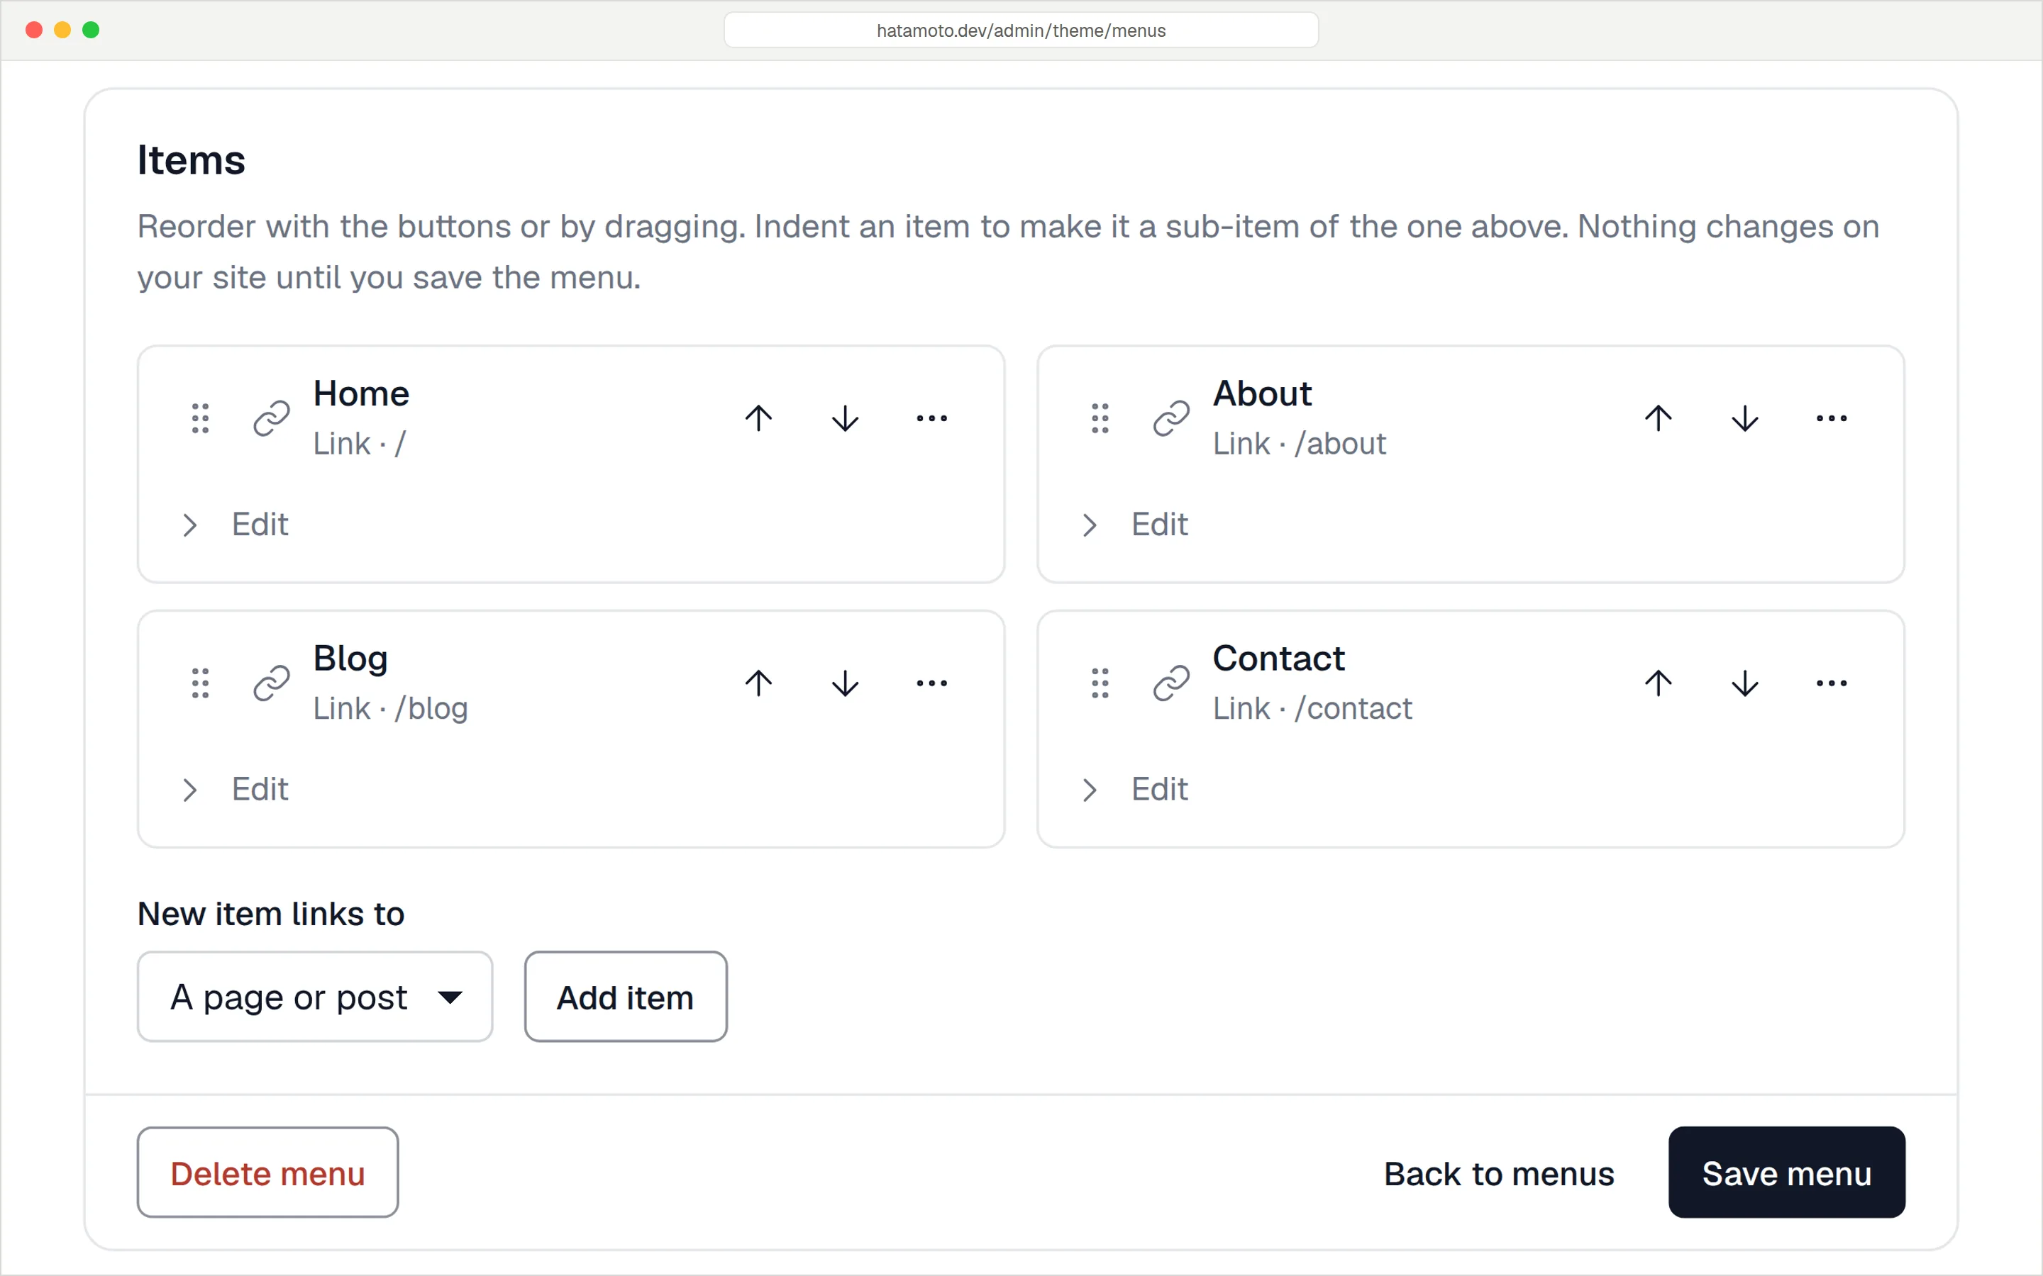Grab the drag handle for Blog item
This screenshot has height=1276, width=2043.
coord(200,683)
